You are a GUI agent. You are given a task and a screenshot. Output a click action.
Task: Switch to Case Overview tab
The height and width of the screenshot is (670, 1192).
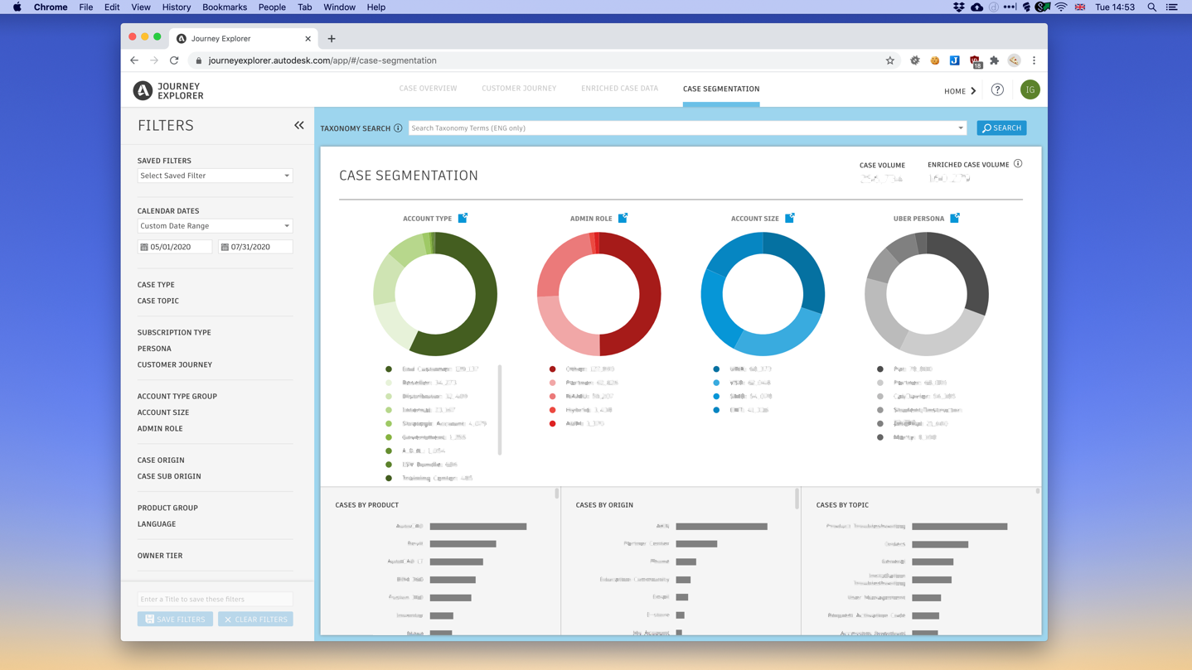click(428, 89)
